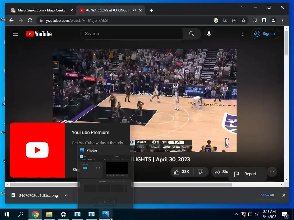The height and width of the screenshot is (220, 294).
Task: Open the network icon in system tray
Action: [x=250, y=214]
